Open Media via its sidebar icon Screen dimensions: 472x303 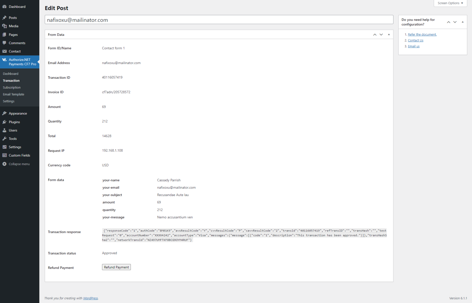pos(5,26)
